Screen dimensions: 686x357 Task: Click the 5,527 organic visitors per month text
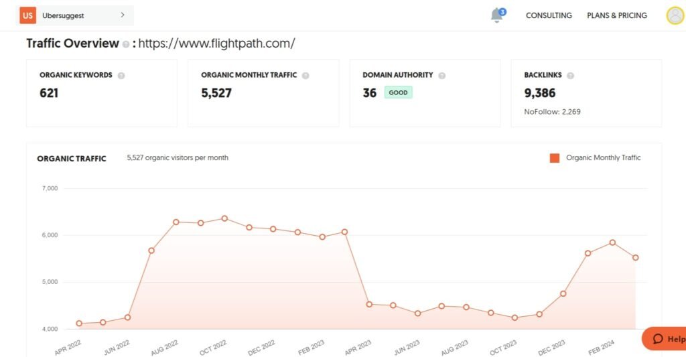178,157
